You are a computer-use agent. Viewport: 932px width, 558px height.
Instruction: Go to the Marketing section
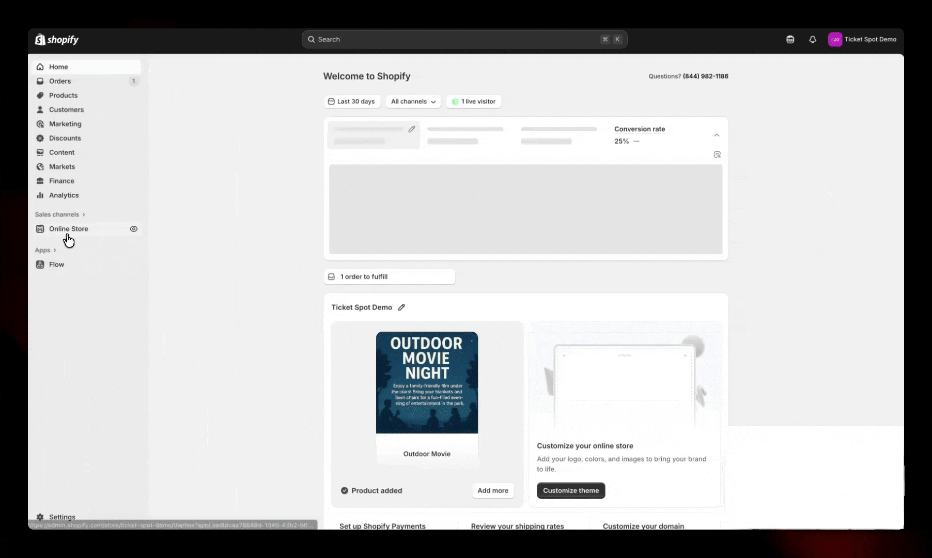click(x=65, y=124)
